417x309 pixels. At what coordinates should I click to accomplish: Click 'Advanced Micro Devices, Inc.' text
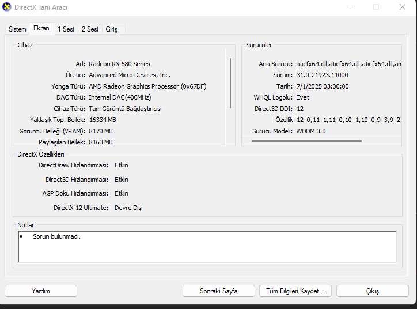point(130,75)
